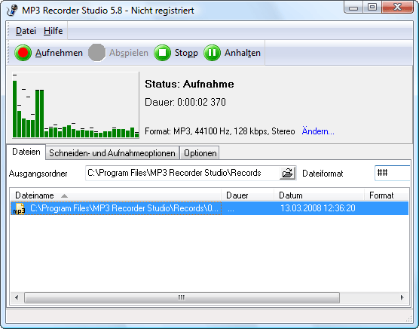Switch to the Dateien tab

coord(26,152)
